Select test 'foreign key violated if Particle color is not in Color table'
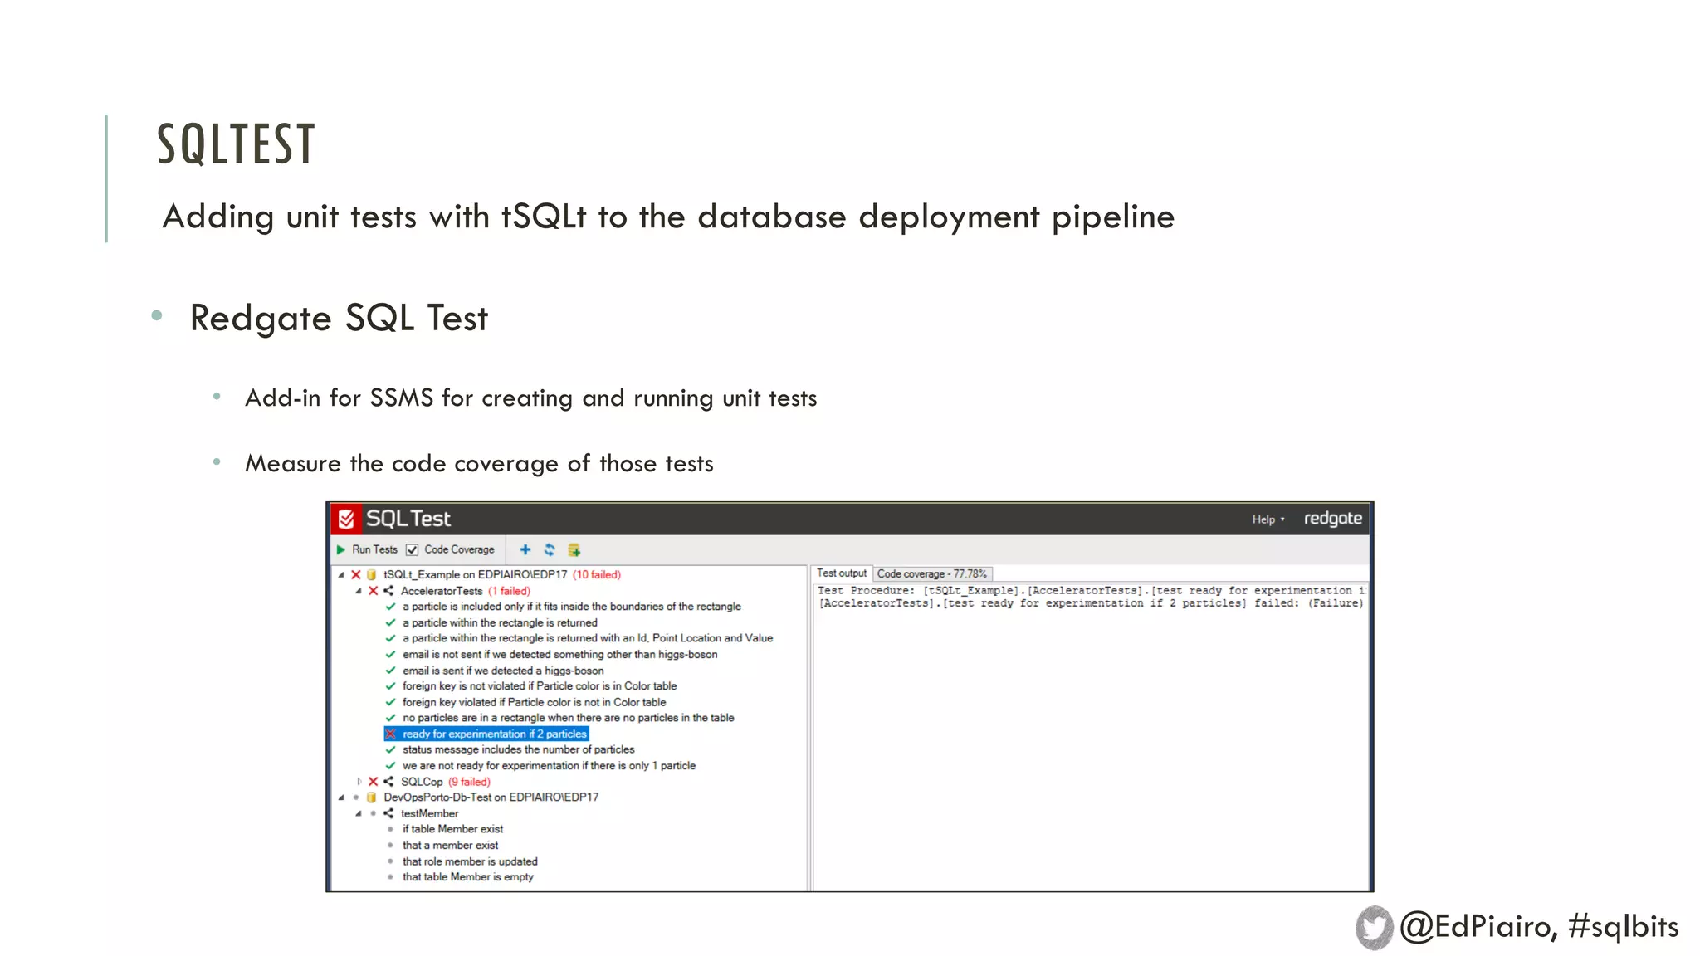The image size is (1700, 956). 534,702
